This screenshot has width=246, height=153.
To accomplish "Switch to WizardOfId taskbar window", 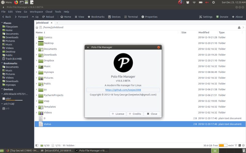I will click(x=57, y=151).
